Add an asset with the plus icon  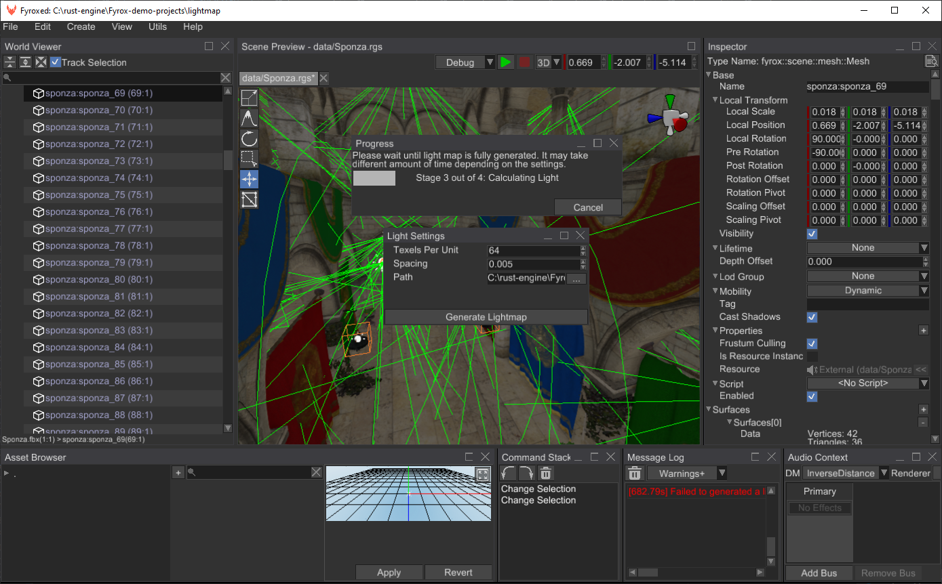coord(178,473)
